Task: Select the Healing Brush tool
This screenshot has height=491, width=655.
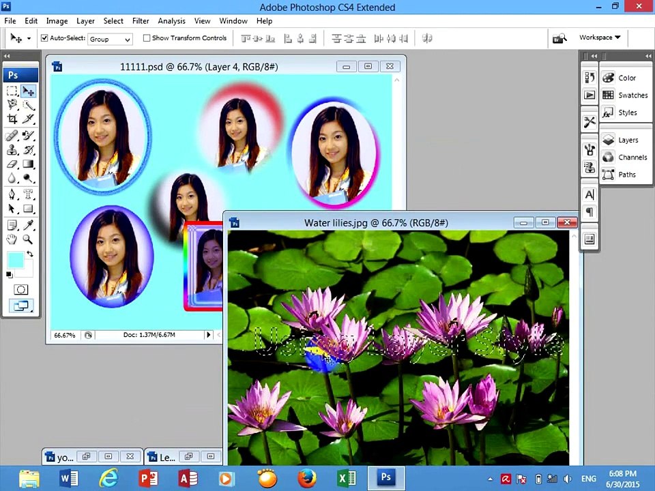Action: pos(12,136)
